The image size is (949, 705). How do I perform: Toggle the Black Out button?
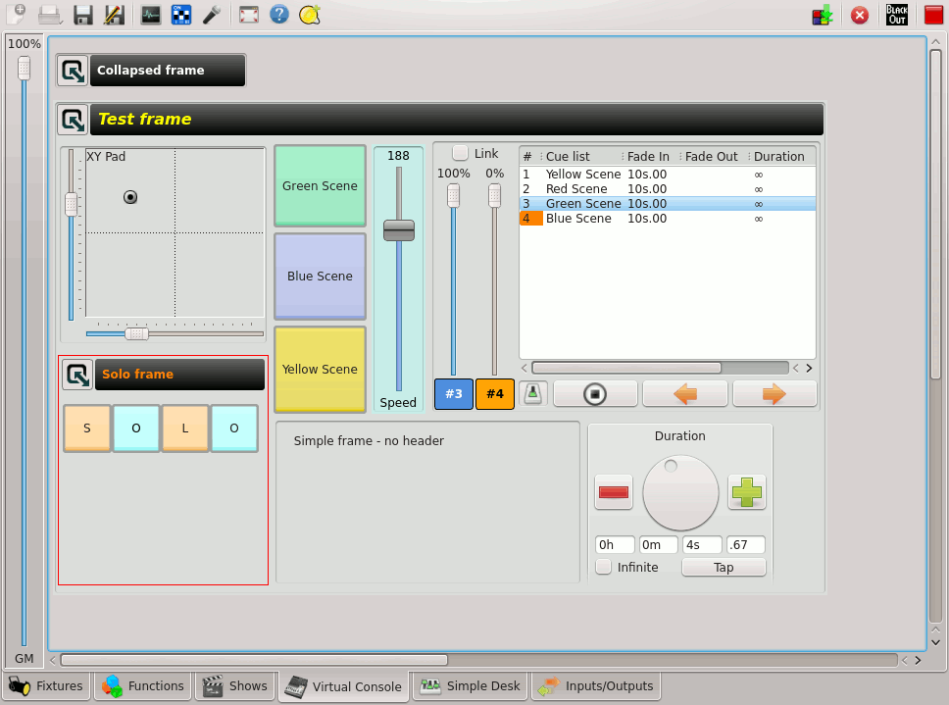tap(896, 15)
